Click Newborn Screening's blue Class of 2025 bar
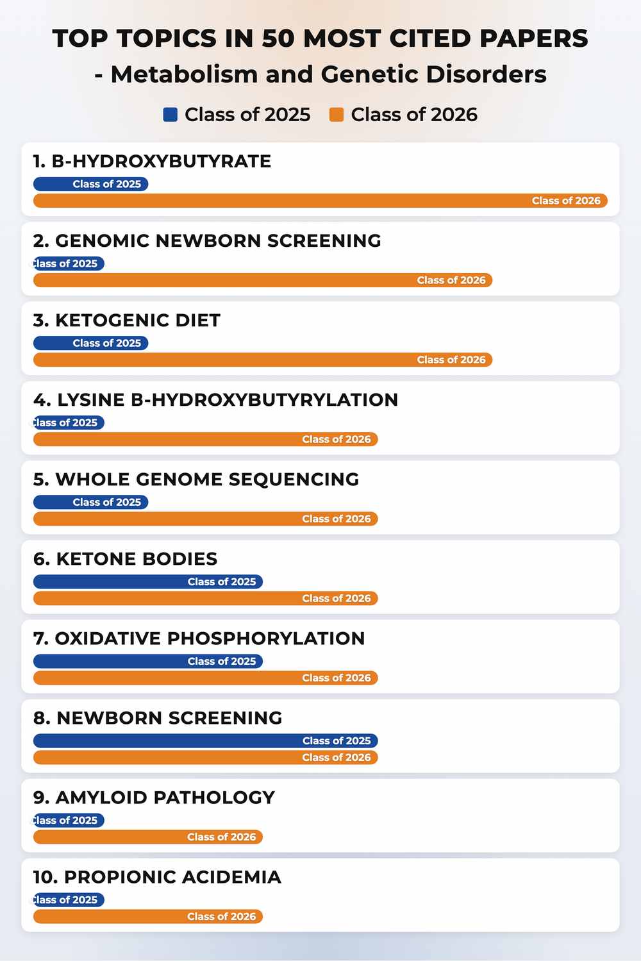Image resolution: width=641 pixels, height=961 pixels. 206,740
